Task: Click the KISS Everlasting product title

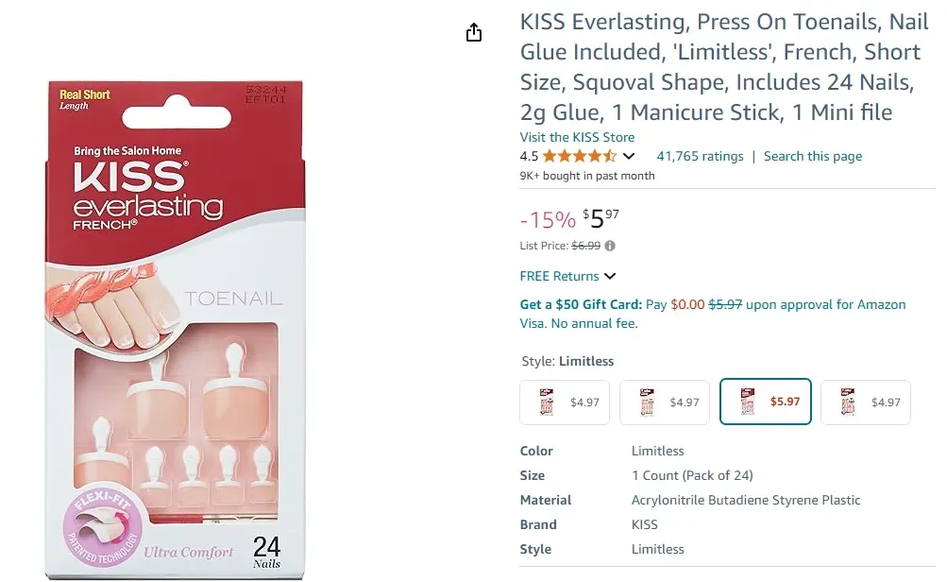Action: tap(724, 67)
